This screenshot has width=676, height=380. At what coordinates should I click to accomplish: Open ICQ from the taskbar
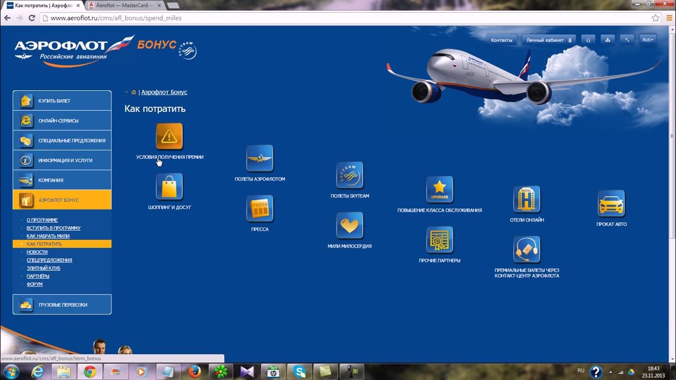pos(221,372)
